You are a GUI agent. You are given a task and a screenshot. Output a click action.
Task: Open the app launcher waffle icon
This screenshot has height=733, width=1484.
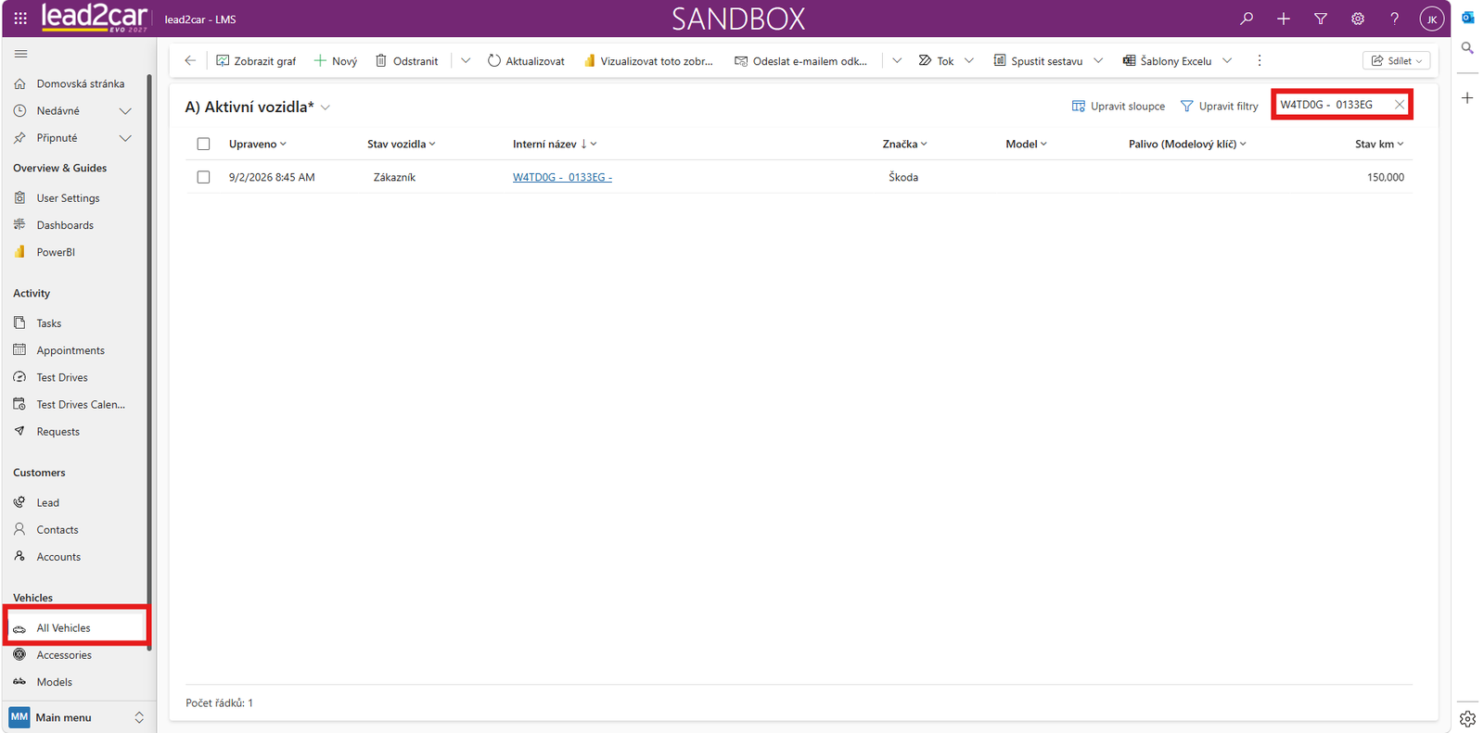20,19
